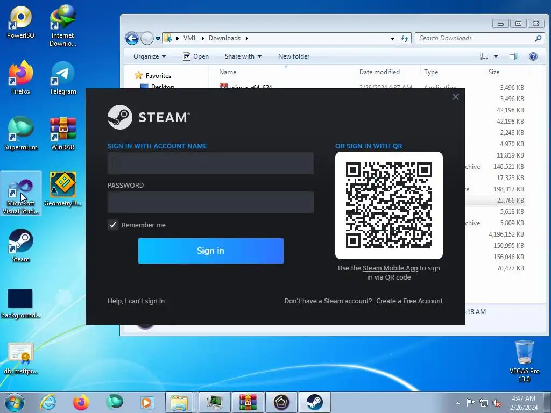Viewport: 551px width, 413px height.
Task: Click the Search Downloads box
Action: (480, 38)
